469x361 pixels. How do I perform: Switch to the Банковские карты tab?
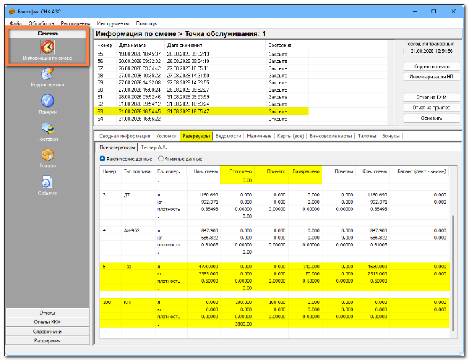pyautogui.click(x=331, y=136)
